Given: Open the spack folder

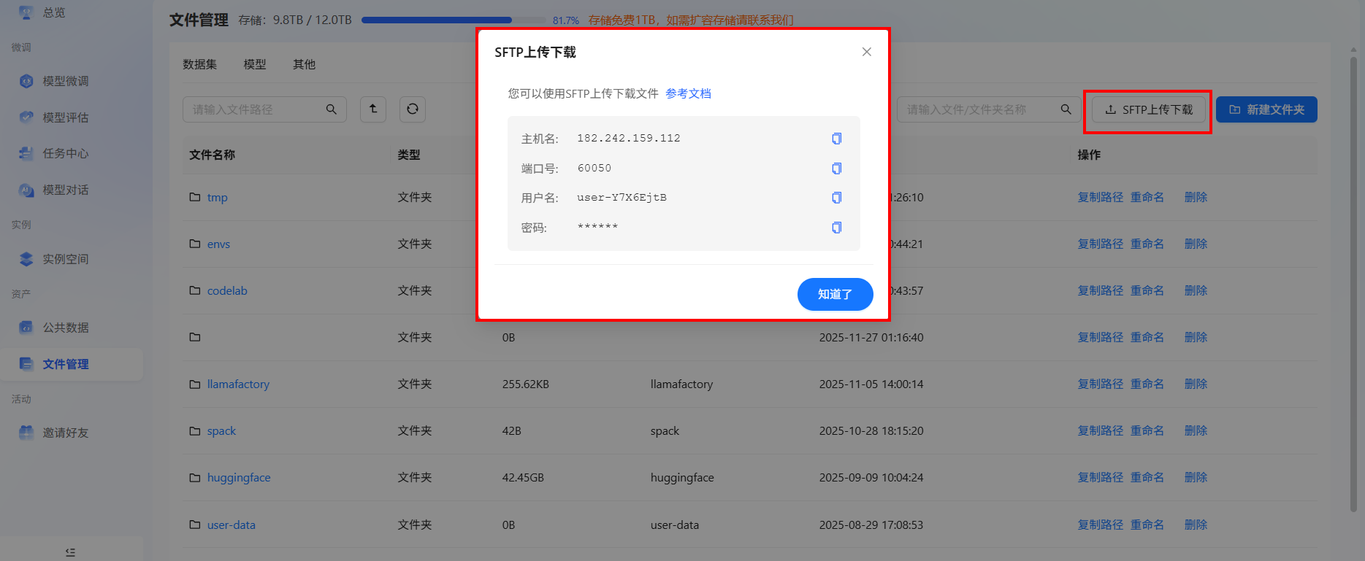Looking at the screenshot, I should (x=221, y=430).
